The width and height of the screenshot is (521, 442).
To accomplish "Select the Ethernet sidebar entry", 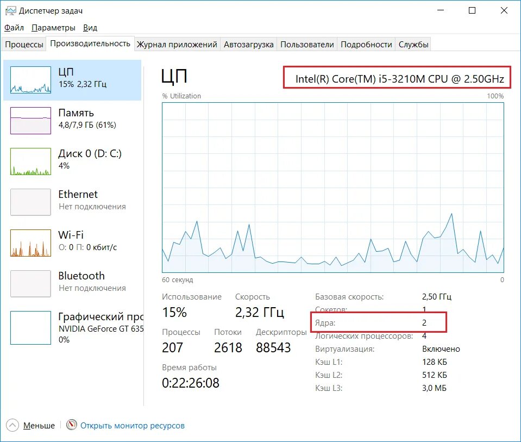I will point(72,202).
